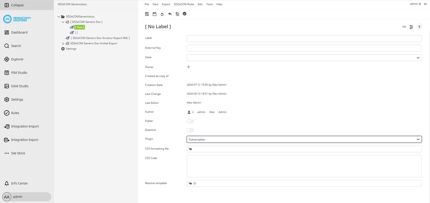Collapse the navigation sidebar
This screenshot has width=430, height=203.
coord(15,5)
